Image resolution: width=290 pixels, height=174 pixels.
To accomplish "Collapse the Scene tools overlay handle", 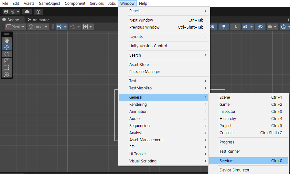I will pos(7,34).
